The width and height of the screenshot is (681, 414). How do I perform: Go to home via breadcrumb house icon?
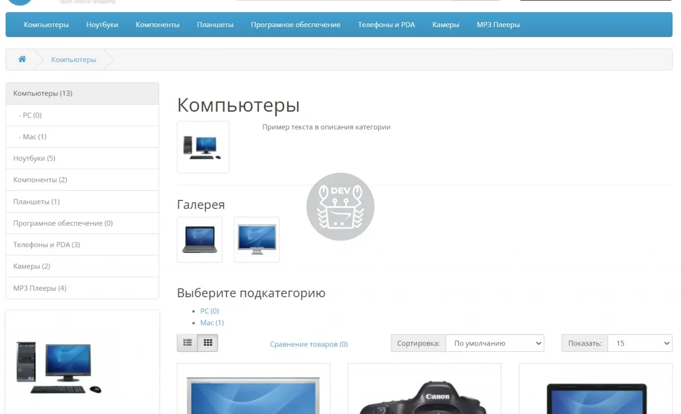coord(22,59)
